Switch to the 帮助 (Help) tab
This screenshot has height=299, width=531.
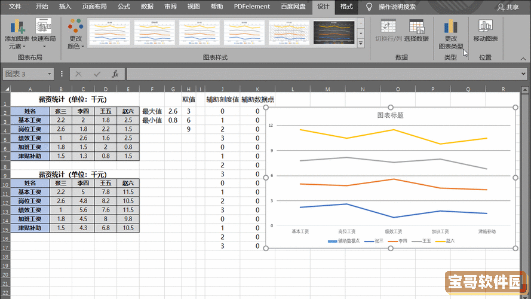[x=217, y=7]
